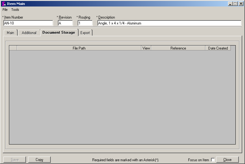Click the File Path column header
The height and width of the screenshot is (164, 245).
[79, 48]
